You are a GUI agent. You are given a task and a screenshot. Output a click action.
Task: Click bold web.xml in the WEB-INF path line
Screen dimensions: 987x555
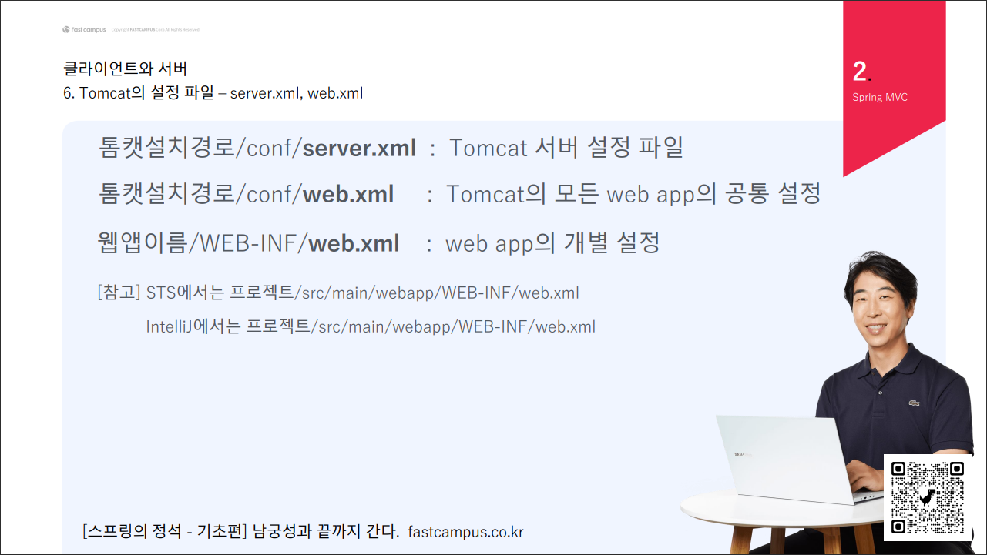click(354, 244)
